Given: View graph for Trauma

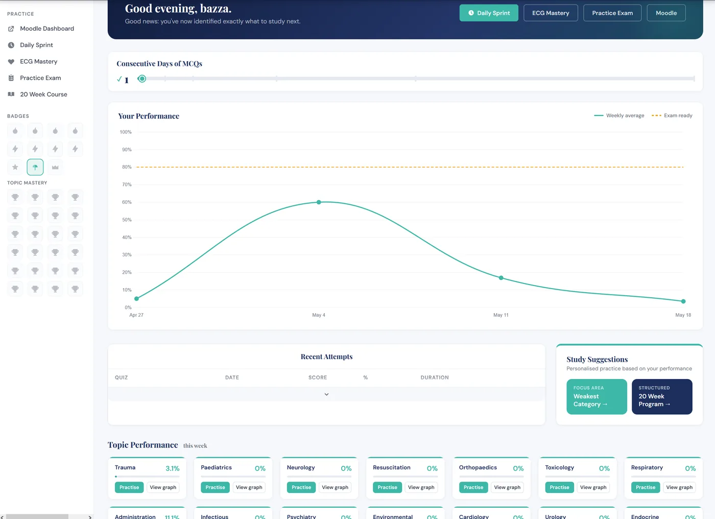Looking at the screenshot, I should [163, 487].
